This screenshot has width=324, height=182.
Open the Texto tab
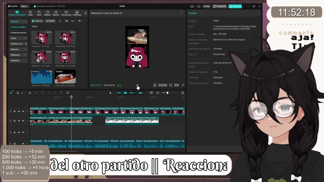point(39,13)
